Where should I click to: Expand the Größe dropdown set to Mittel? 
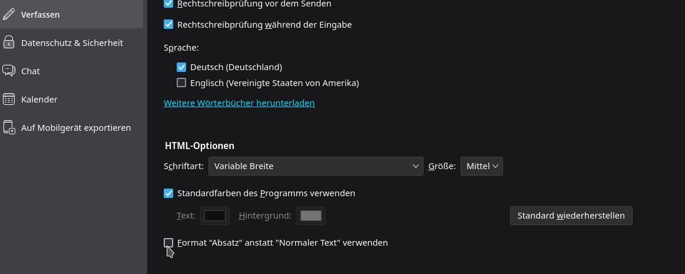click(481, 166)
